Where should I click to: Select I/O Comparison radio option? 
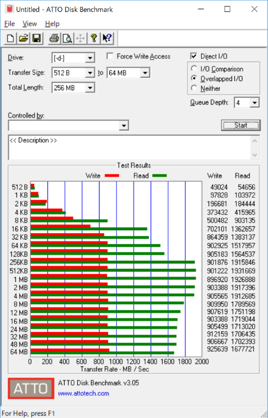pos(194,69)
